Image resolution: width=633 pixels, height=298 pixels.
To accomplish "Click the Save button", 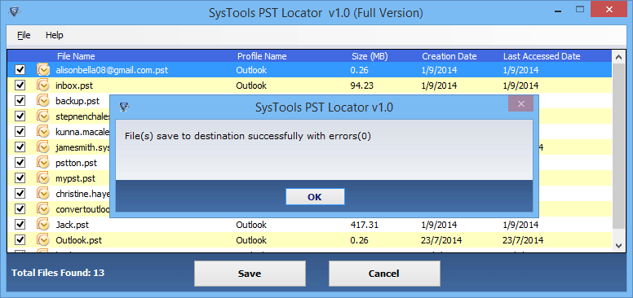I will pos(250,274).
